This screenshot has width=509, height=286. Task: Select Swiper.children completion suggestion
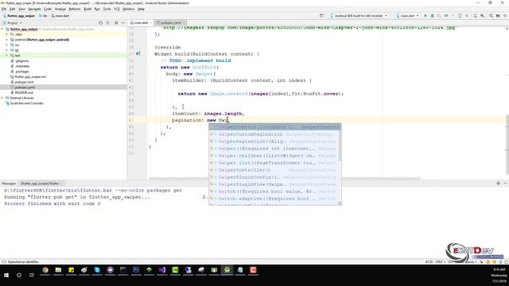[x=274, y=156]
